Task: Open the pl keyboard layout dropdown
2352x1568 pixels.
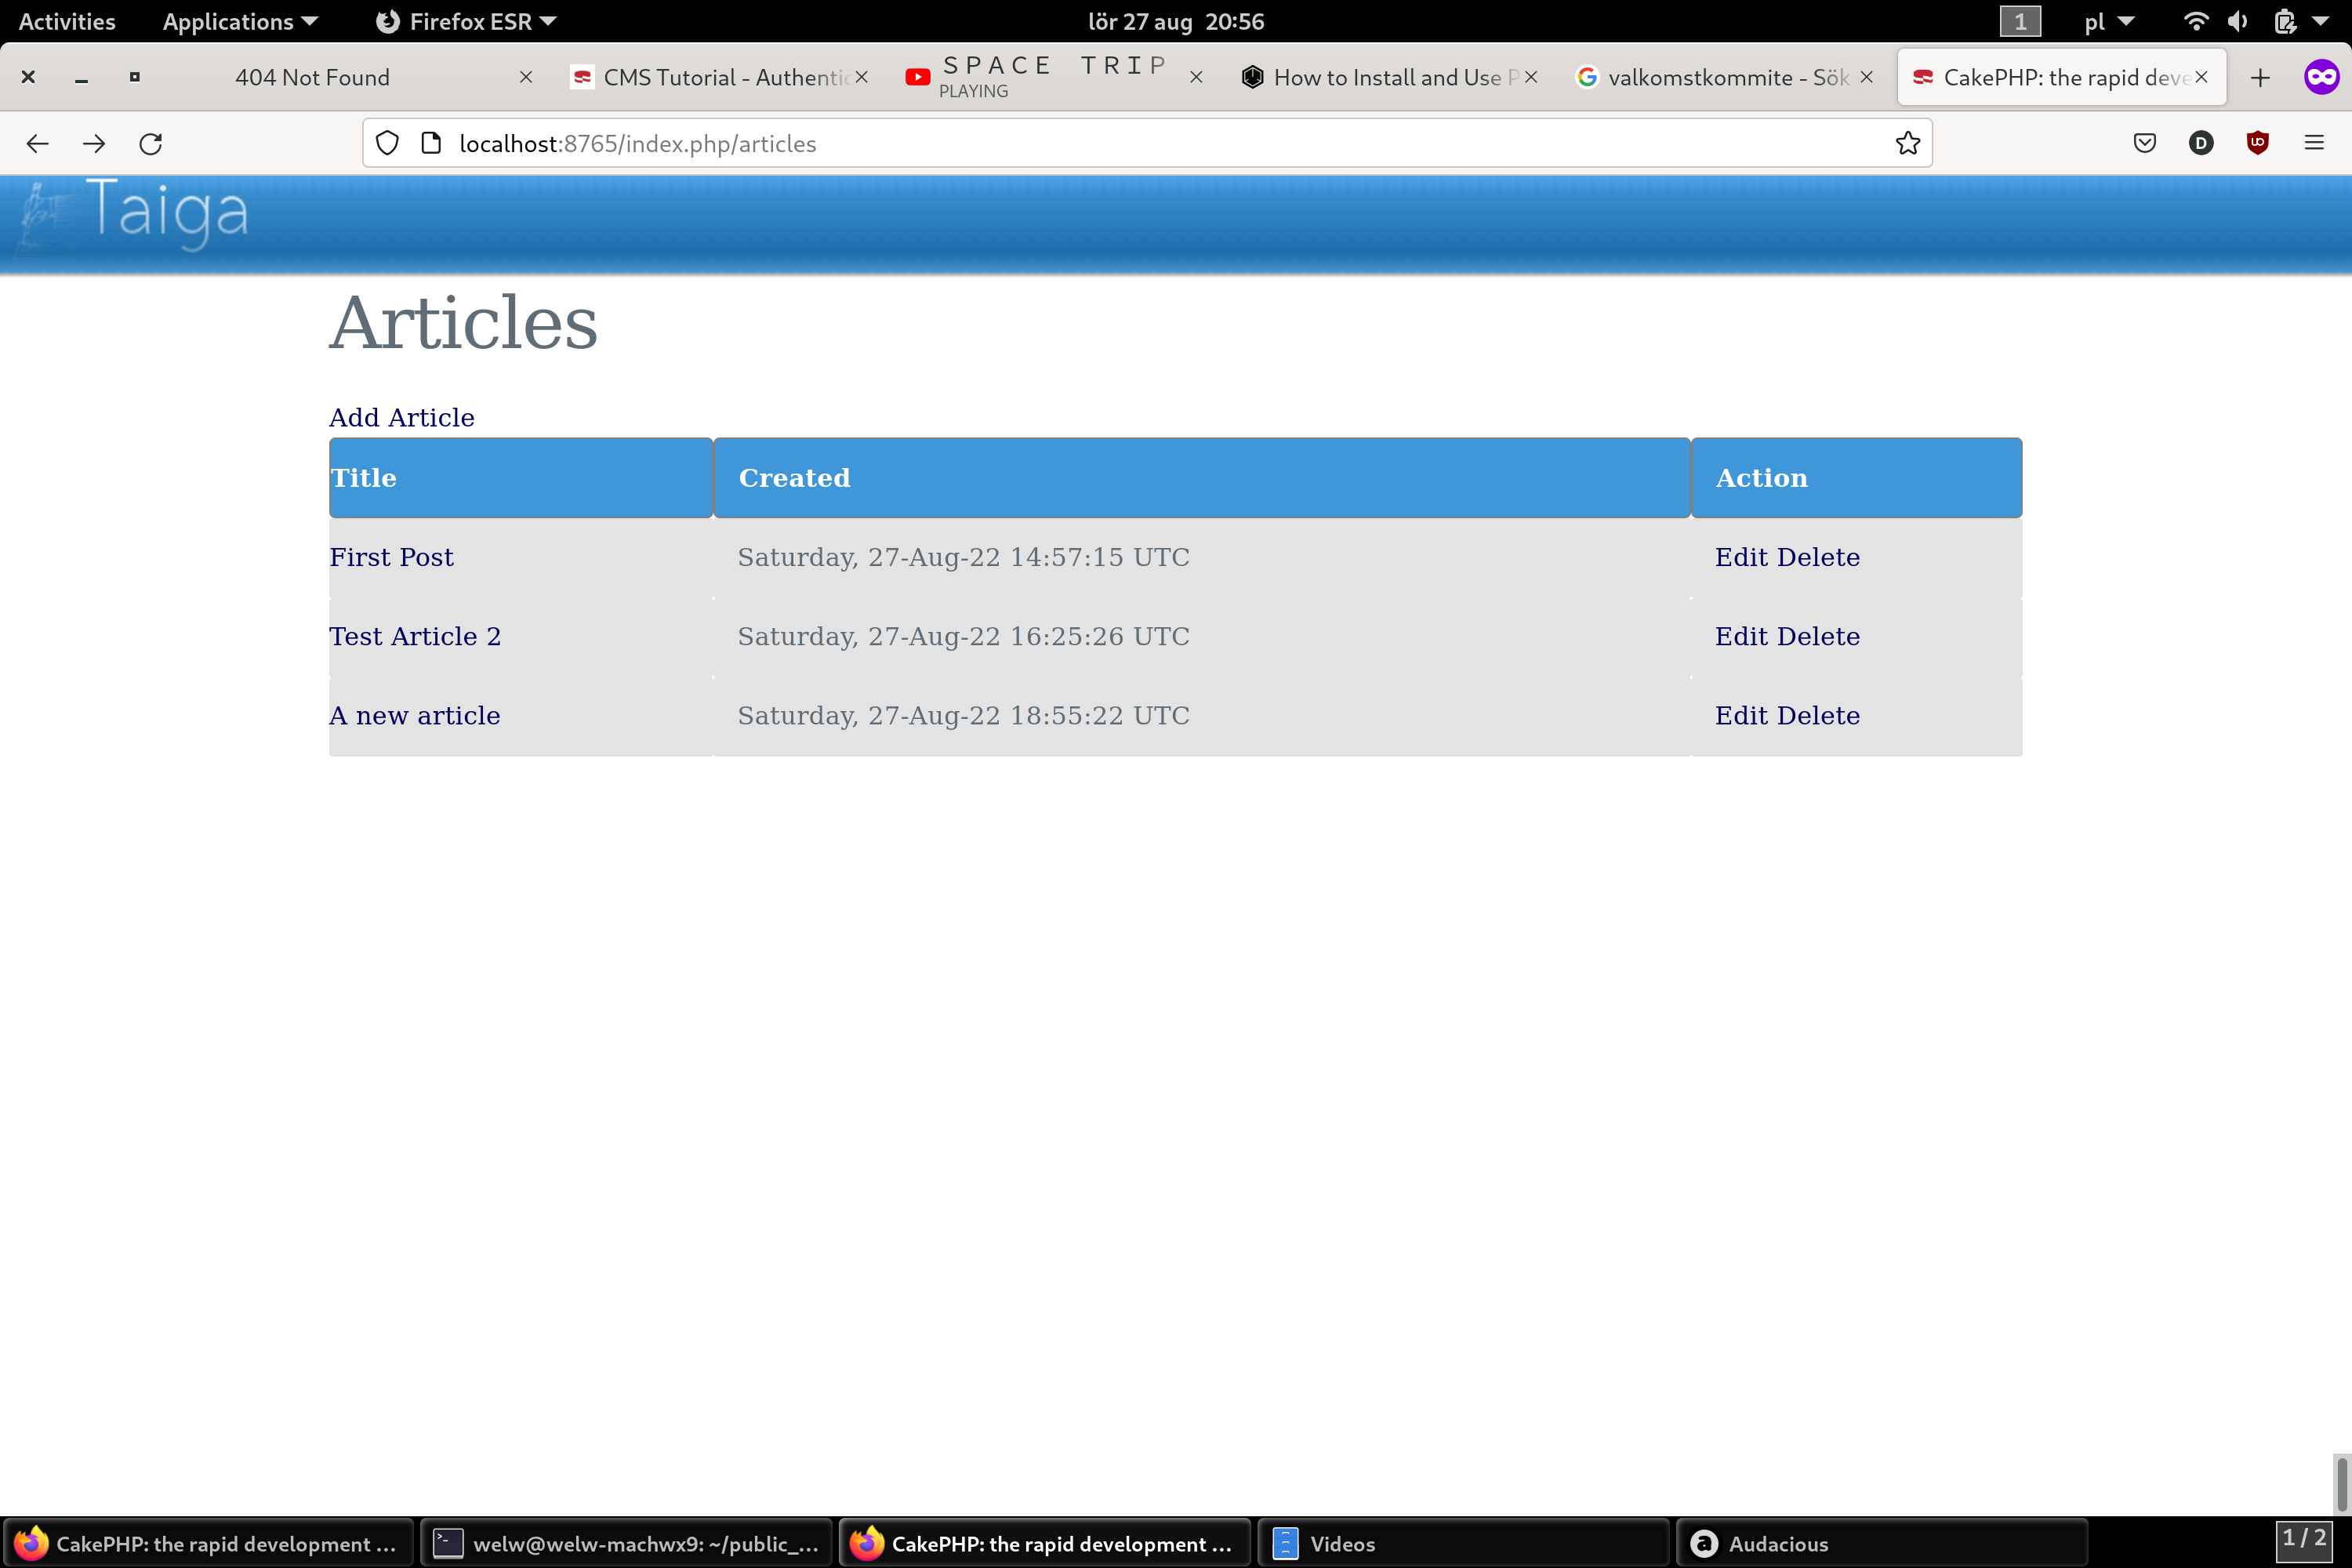Action: pyautogui.click(x=2108, y=22)
